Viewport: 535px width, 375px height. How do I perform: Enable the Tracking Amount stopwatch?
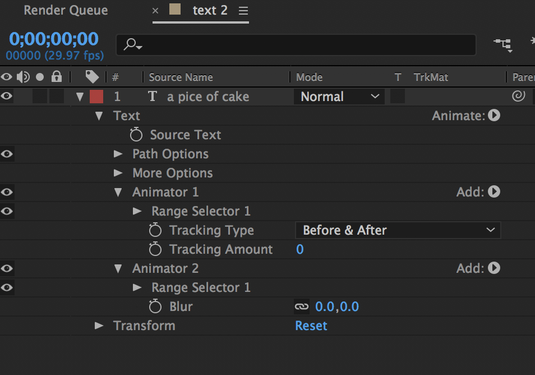155,249
